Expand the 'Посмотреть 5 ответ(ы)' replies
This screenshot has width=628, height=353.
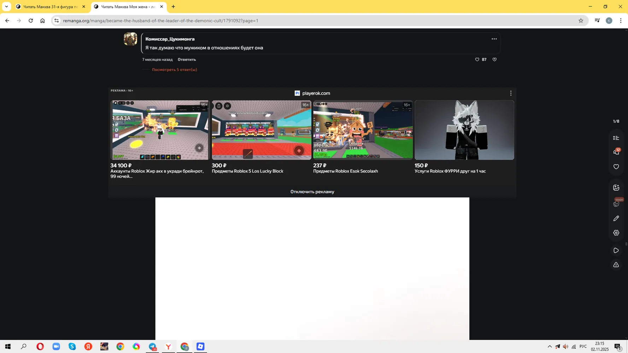coord(174,70)
